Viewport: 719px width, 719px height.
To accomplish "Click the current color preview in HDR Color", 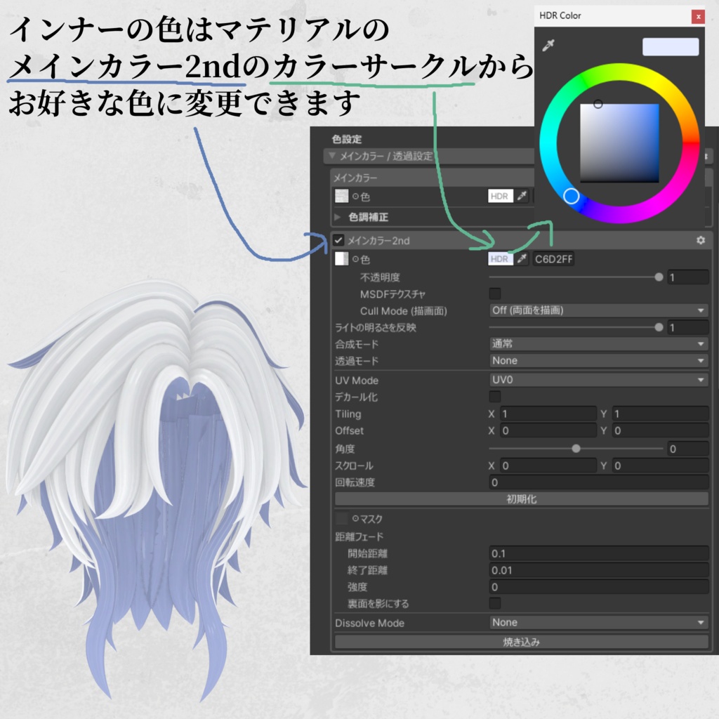I will 671,47.
